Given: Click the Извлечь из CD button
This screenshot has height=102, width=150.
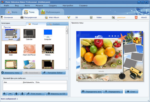Looking at the screenshot, I should [56, 93].
